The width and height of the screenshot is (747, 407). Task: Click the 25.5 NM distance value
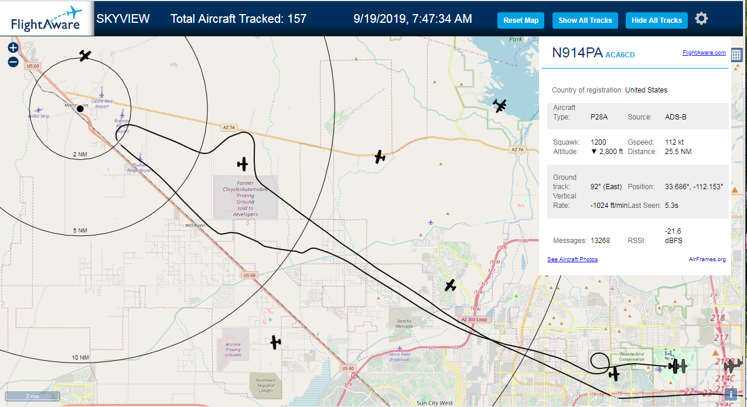678,152
